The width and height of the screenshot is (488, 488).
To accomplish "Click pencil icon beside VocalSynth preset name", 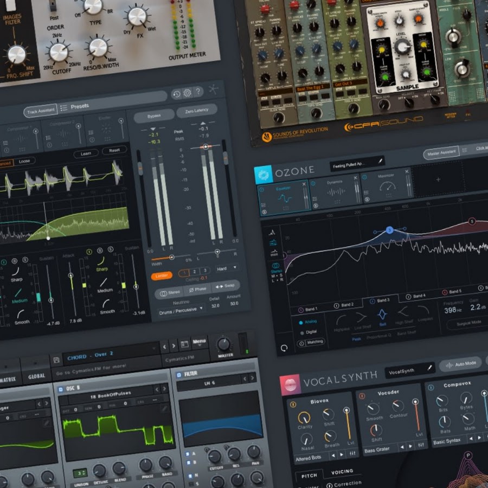I will [429, 368].
